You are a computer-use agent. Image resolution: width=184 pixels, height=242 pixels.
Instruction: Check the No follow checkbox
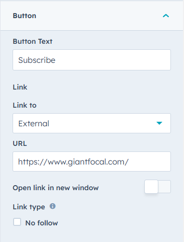[17, 222]
